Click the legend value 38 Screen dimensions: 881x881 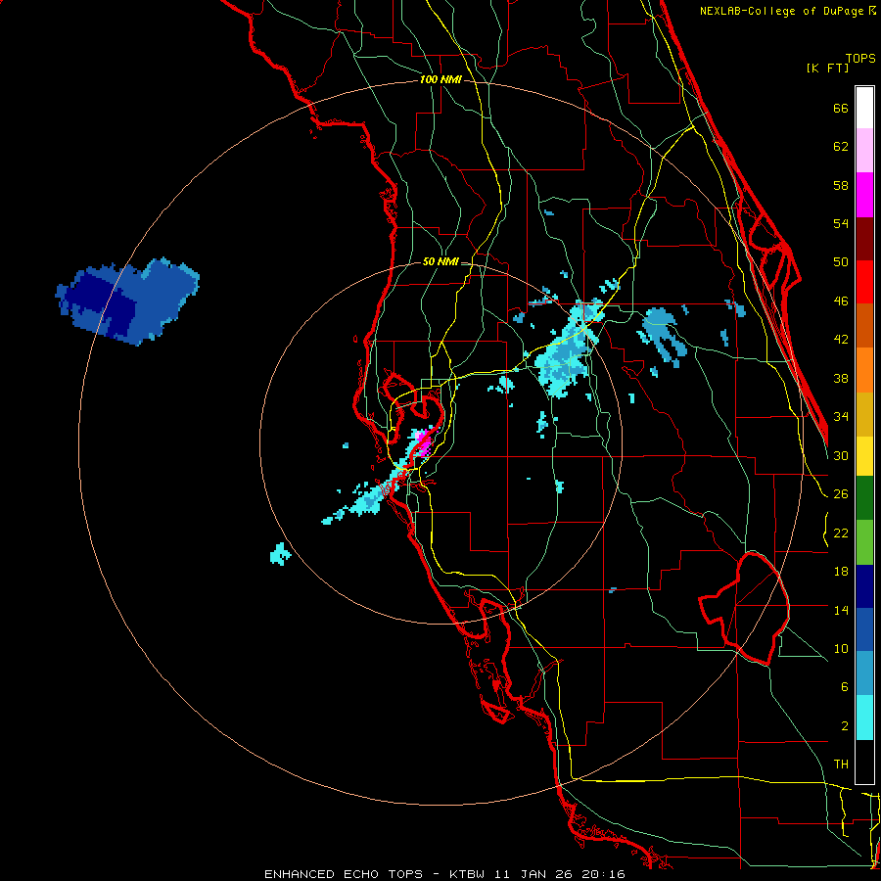coord(841,378)
